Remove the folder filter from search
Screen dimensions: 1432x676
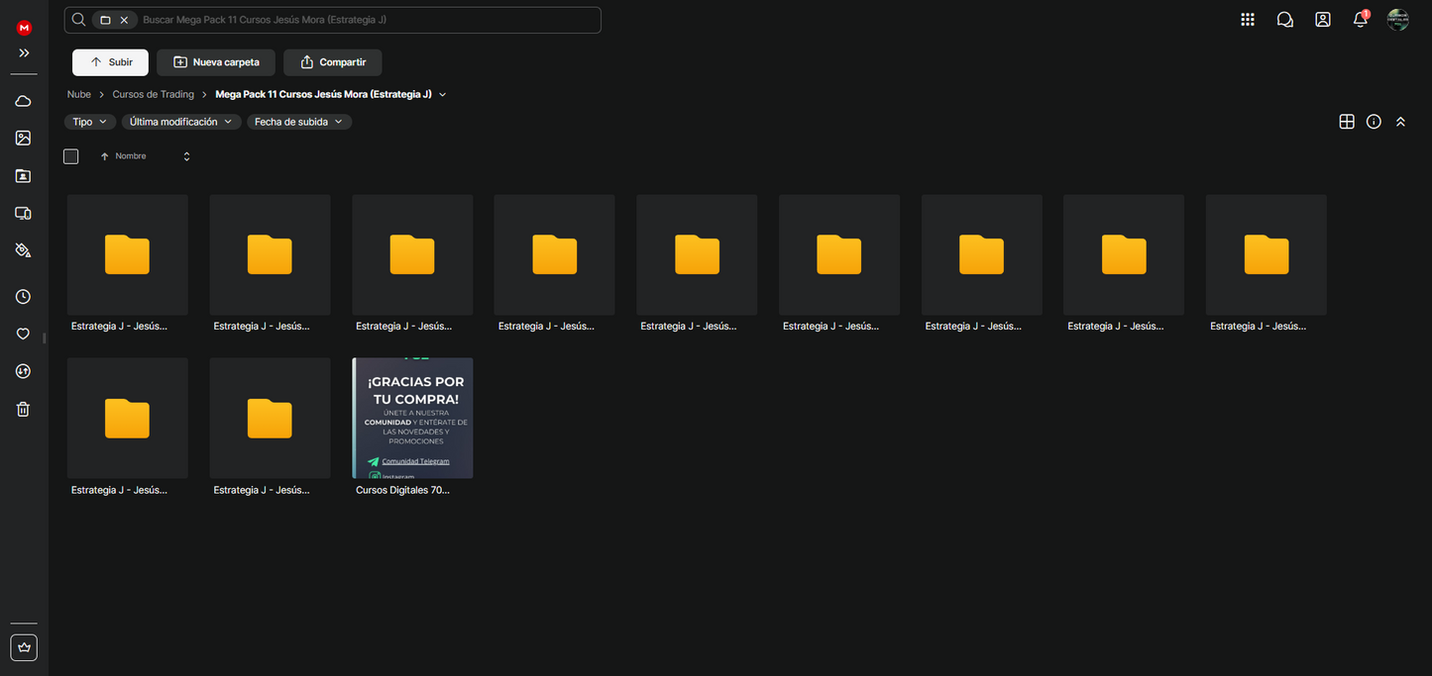pos(124,20)
